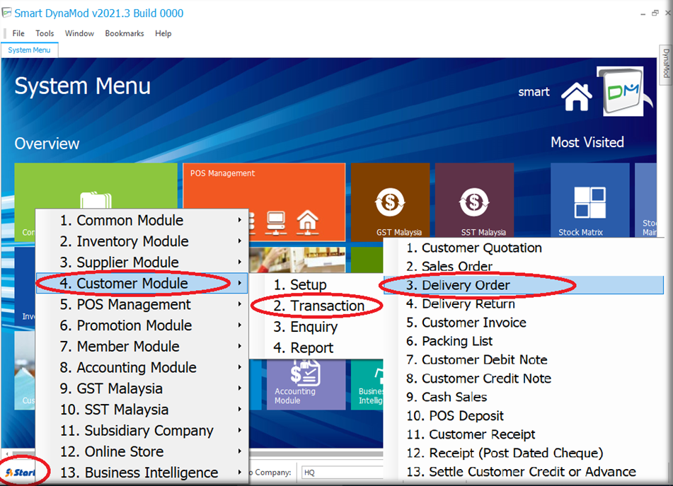This screenshot has width=673, height=486.
Task: Click the DM logo icon
Action: point(622,92)
